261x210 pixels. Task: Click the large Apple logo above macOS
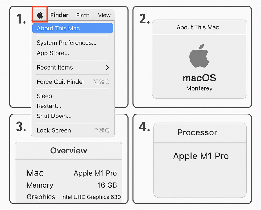pos(199,56)
